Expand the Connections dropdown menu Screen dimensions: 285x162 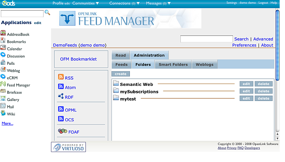124,3
